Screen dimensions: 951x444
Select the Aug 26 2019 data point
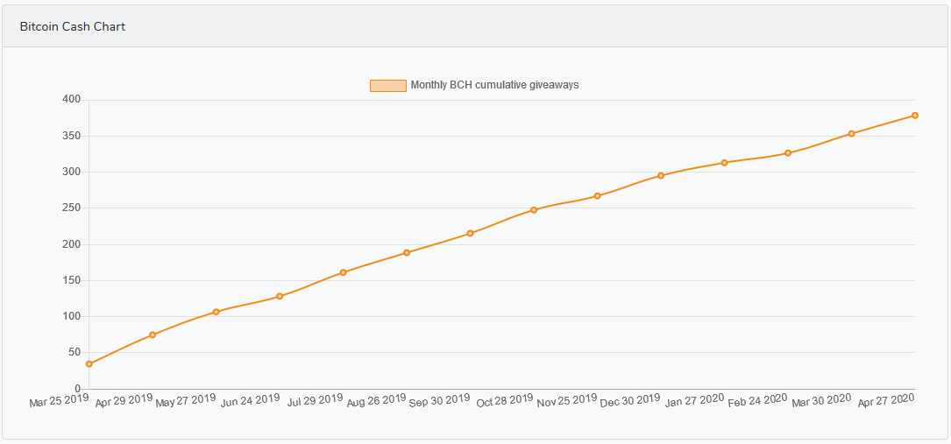pos(407,252)
